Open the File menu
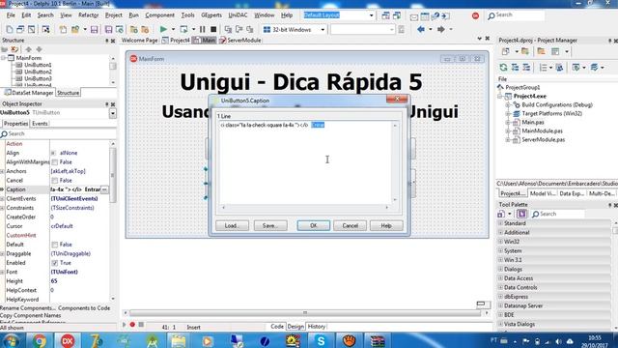Image resolution: width=618 pixels, height=348 pixels. pos(11,15)
